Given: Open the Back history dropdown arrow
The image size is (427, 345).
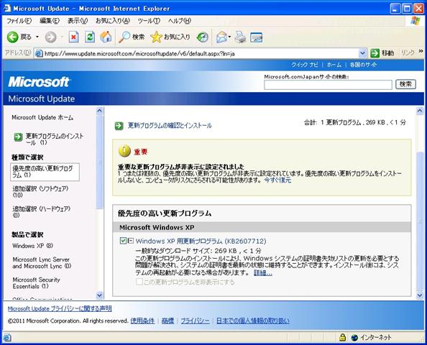Looking at the screenshot, I should tap(37, 37).
